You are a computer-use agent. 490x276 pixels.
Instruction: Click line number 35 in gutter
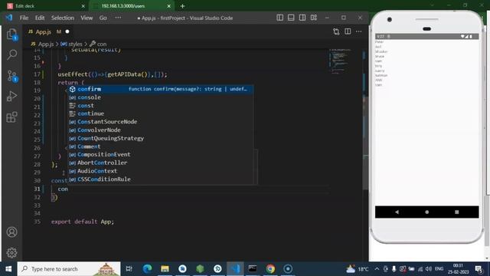click(x=38, y=222)
